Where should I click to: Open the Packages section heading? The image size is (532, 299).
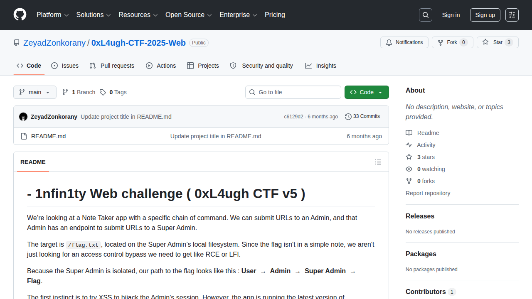tap(421, 254)
